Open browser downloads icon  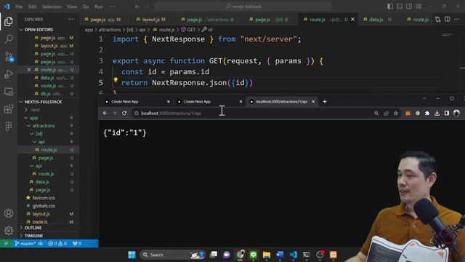pos(437,114)
